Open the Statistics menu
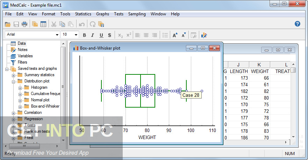 coord(83,14)
